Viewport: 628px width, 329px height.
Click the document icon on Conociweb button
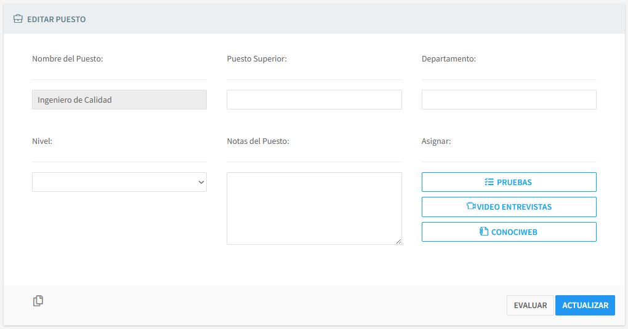tap(484, 232)
